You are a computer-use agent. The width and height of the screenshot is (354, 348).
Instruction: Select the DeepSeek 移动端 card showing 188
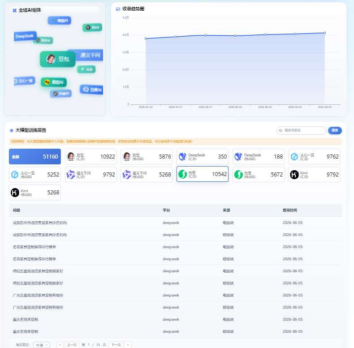tap(259, 157)
